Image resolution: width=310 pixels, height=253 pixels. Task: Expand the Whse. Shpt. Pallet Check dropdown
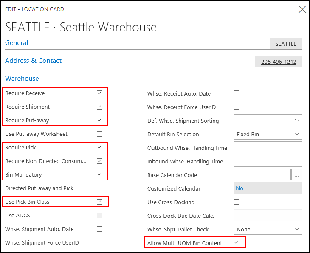click(268, 229)
